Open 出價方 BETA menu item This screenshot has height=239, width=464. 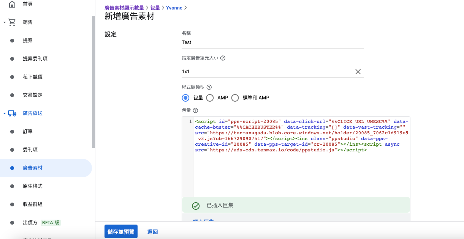41,223
